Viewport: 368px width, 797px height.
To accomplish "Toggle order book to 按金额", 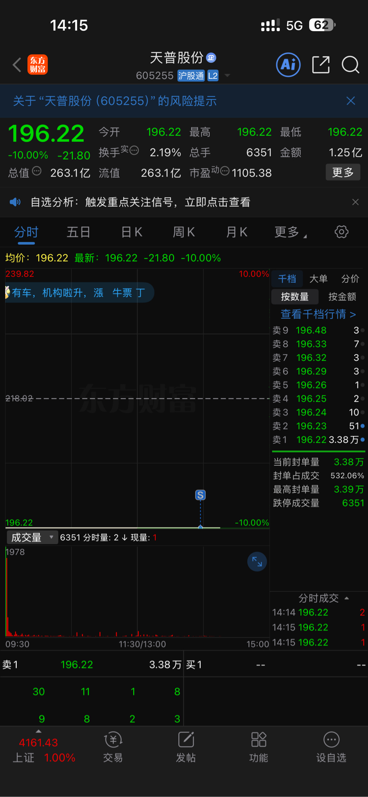I will [342, 297].
